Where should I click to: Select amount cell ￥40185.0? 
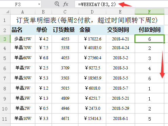92,48
